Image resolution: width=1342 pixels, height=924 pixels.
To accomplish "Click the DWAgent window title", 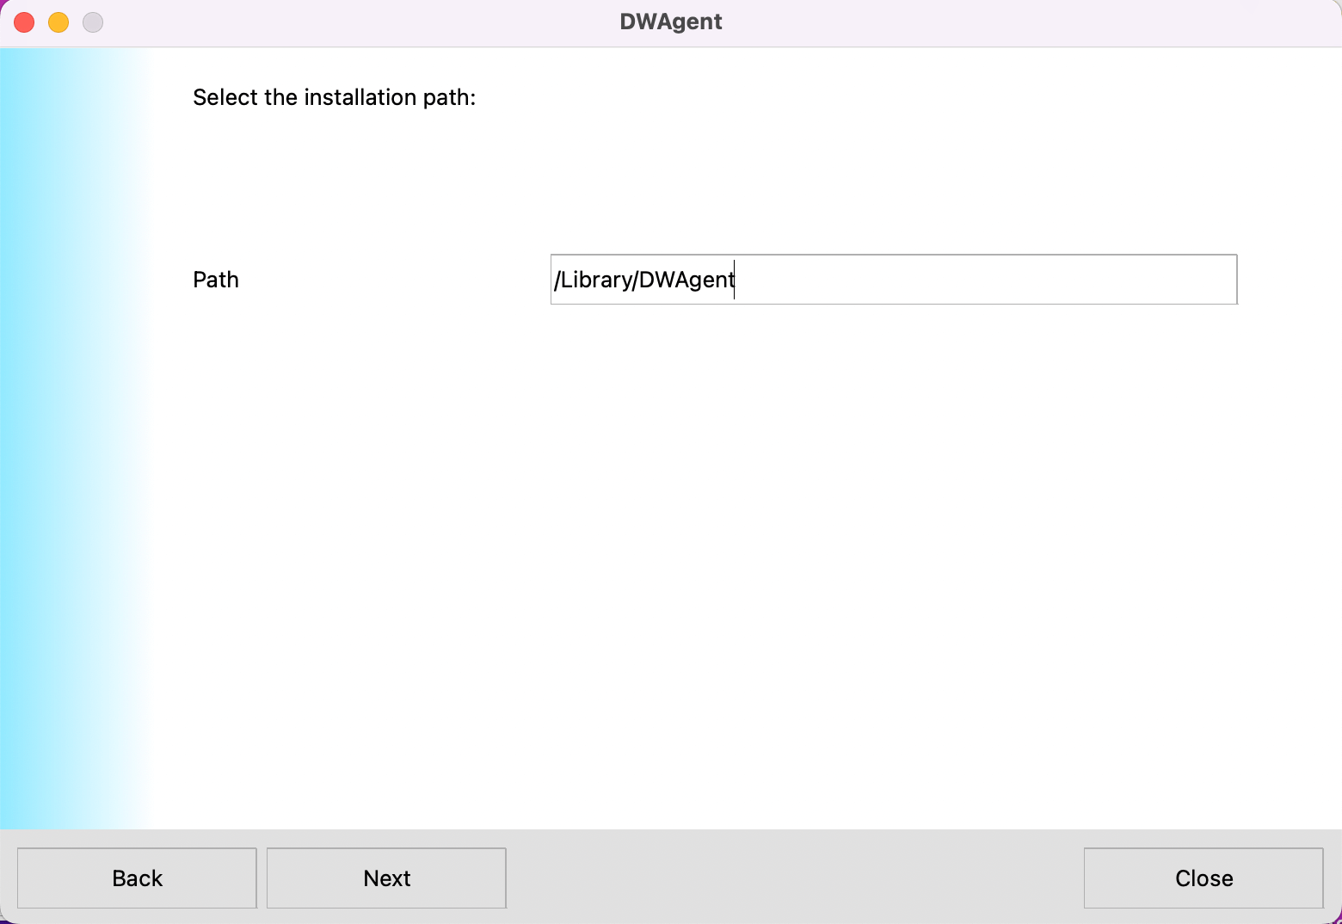I will coord(671,22).
